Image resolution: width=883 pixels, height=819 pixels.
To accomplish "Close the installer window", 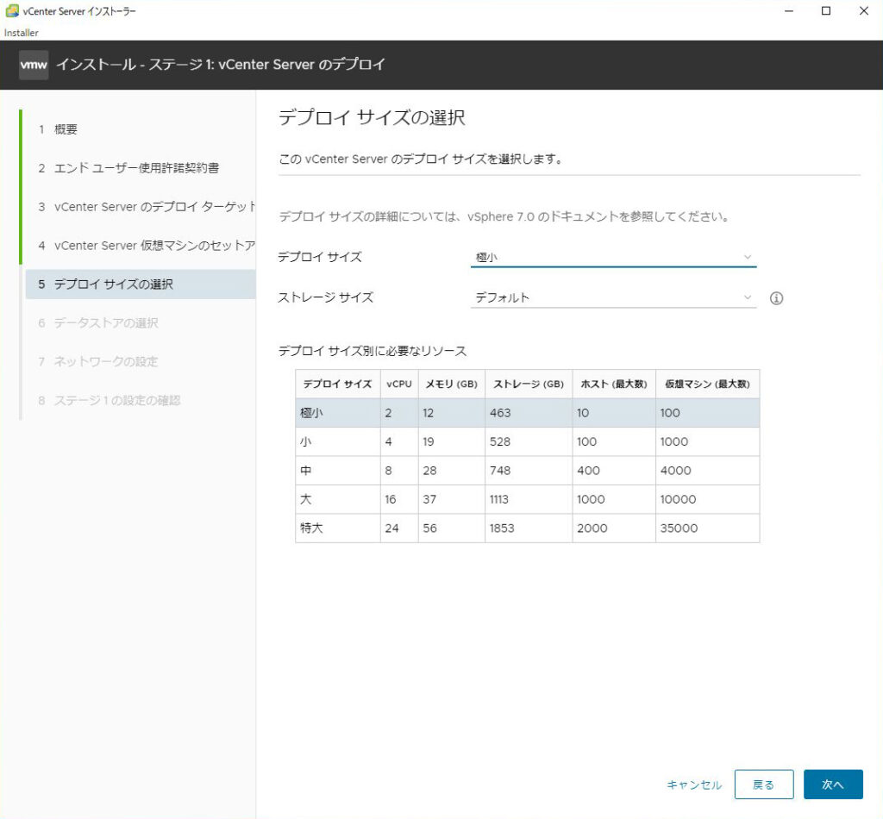I will [864, 10].
